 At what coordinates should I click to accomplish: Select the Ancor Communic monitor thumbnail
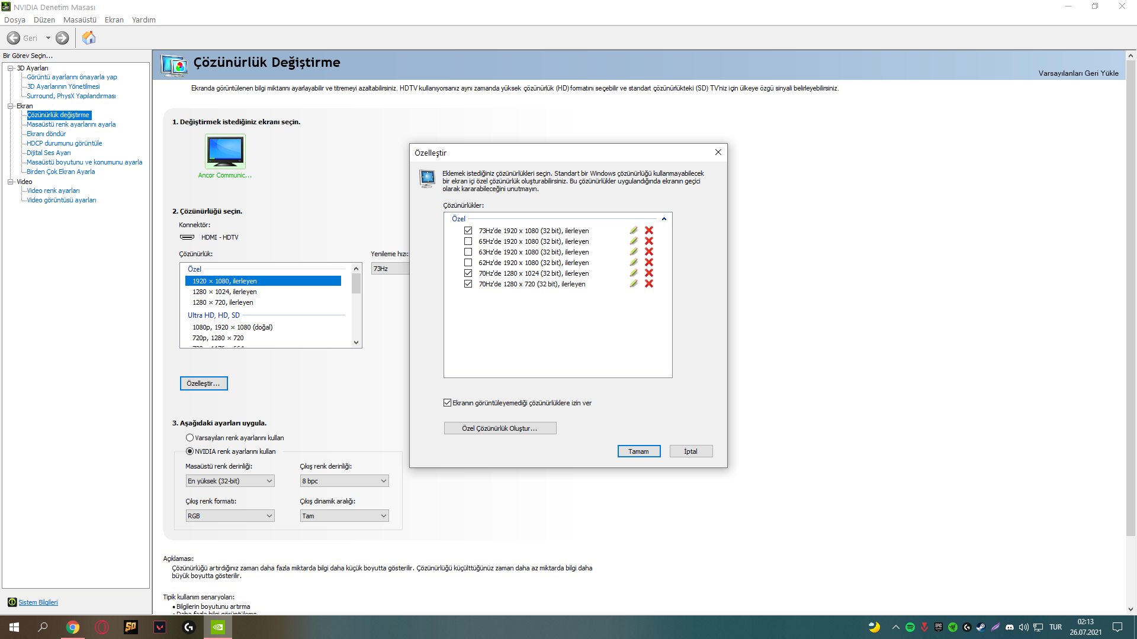pos(225,151)
